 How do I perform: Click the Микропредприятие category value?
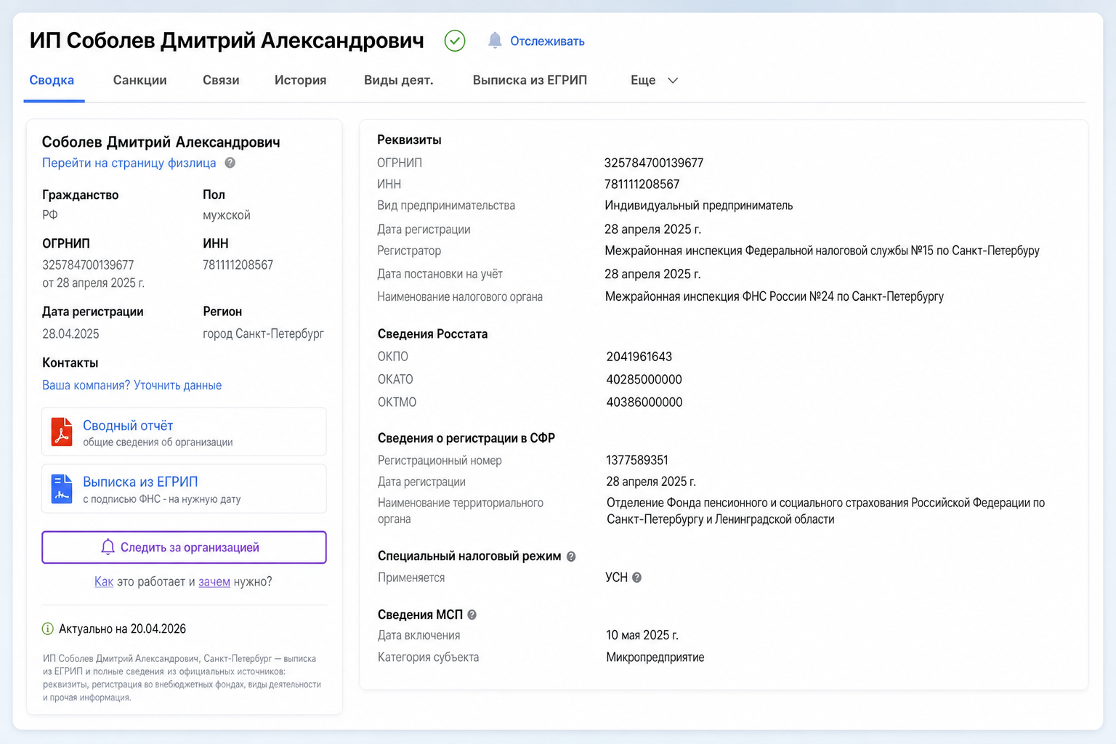[655, 658]
